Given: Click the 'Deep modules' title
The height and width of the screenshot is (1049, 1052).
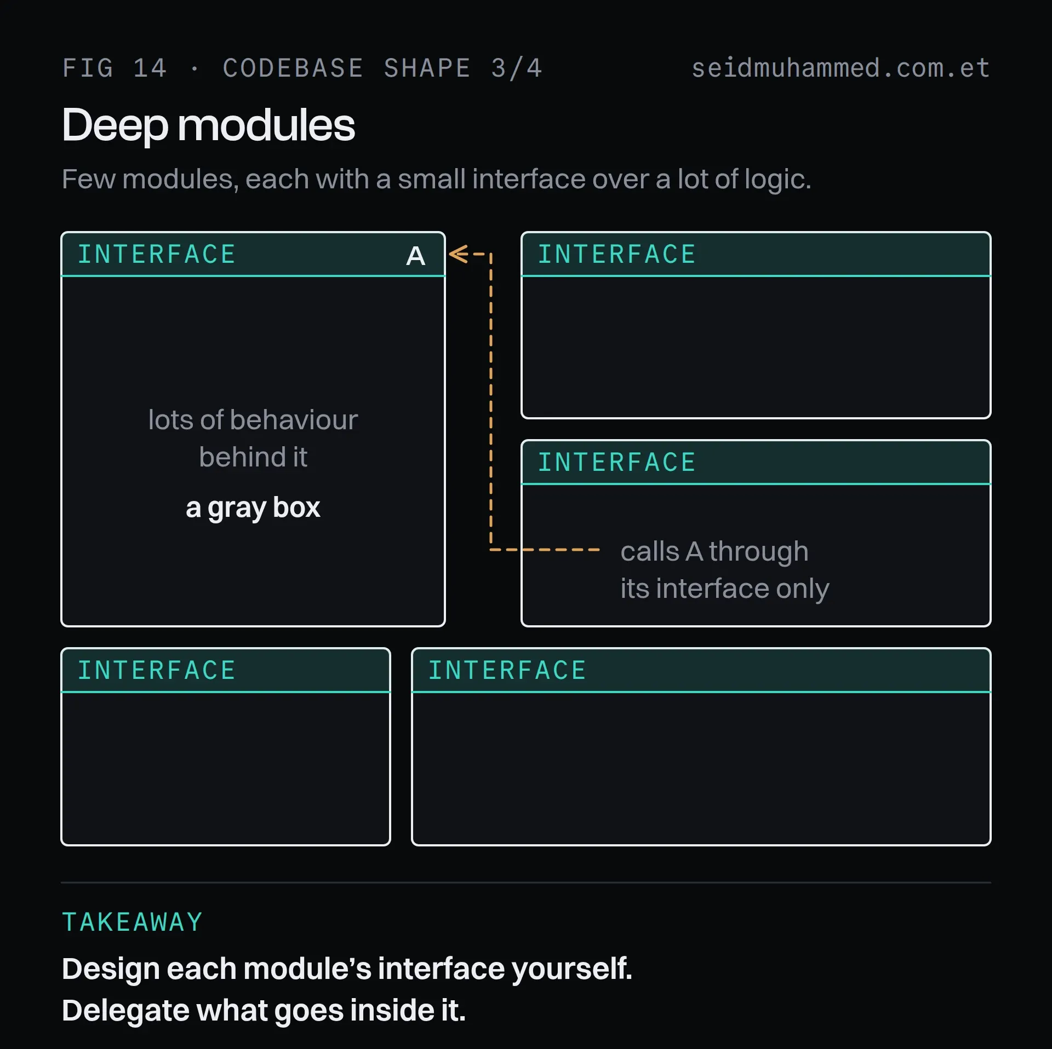Looking at the screenshot, I should tap(208, 125).
